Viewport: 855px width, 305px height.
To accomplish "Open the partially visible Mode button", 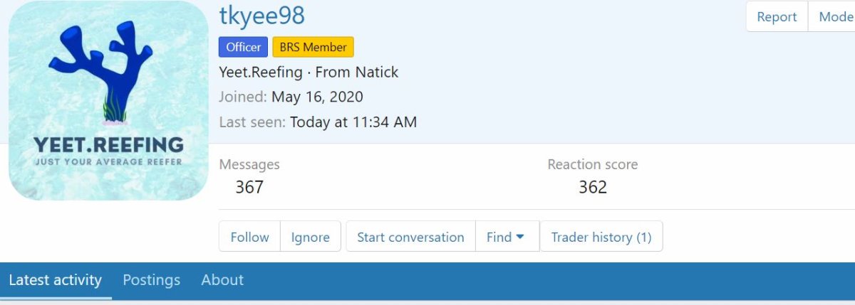I will click(834, 17).
